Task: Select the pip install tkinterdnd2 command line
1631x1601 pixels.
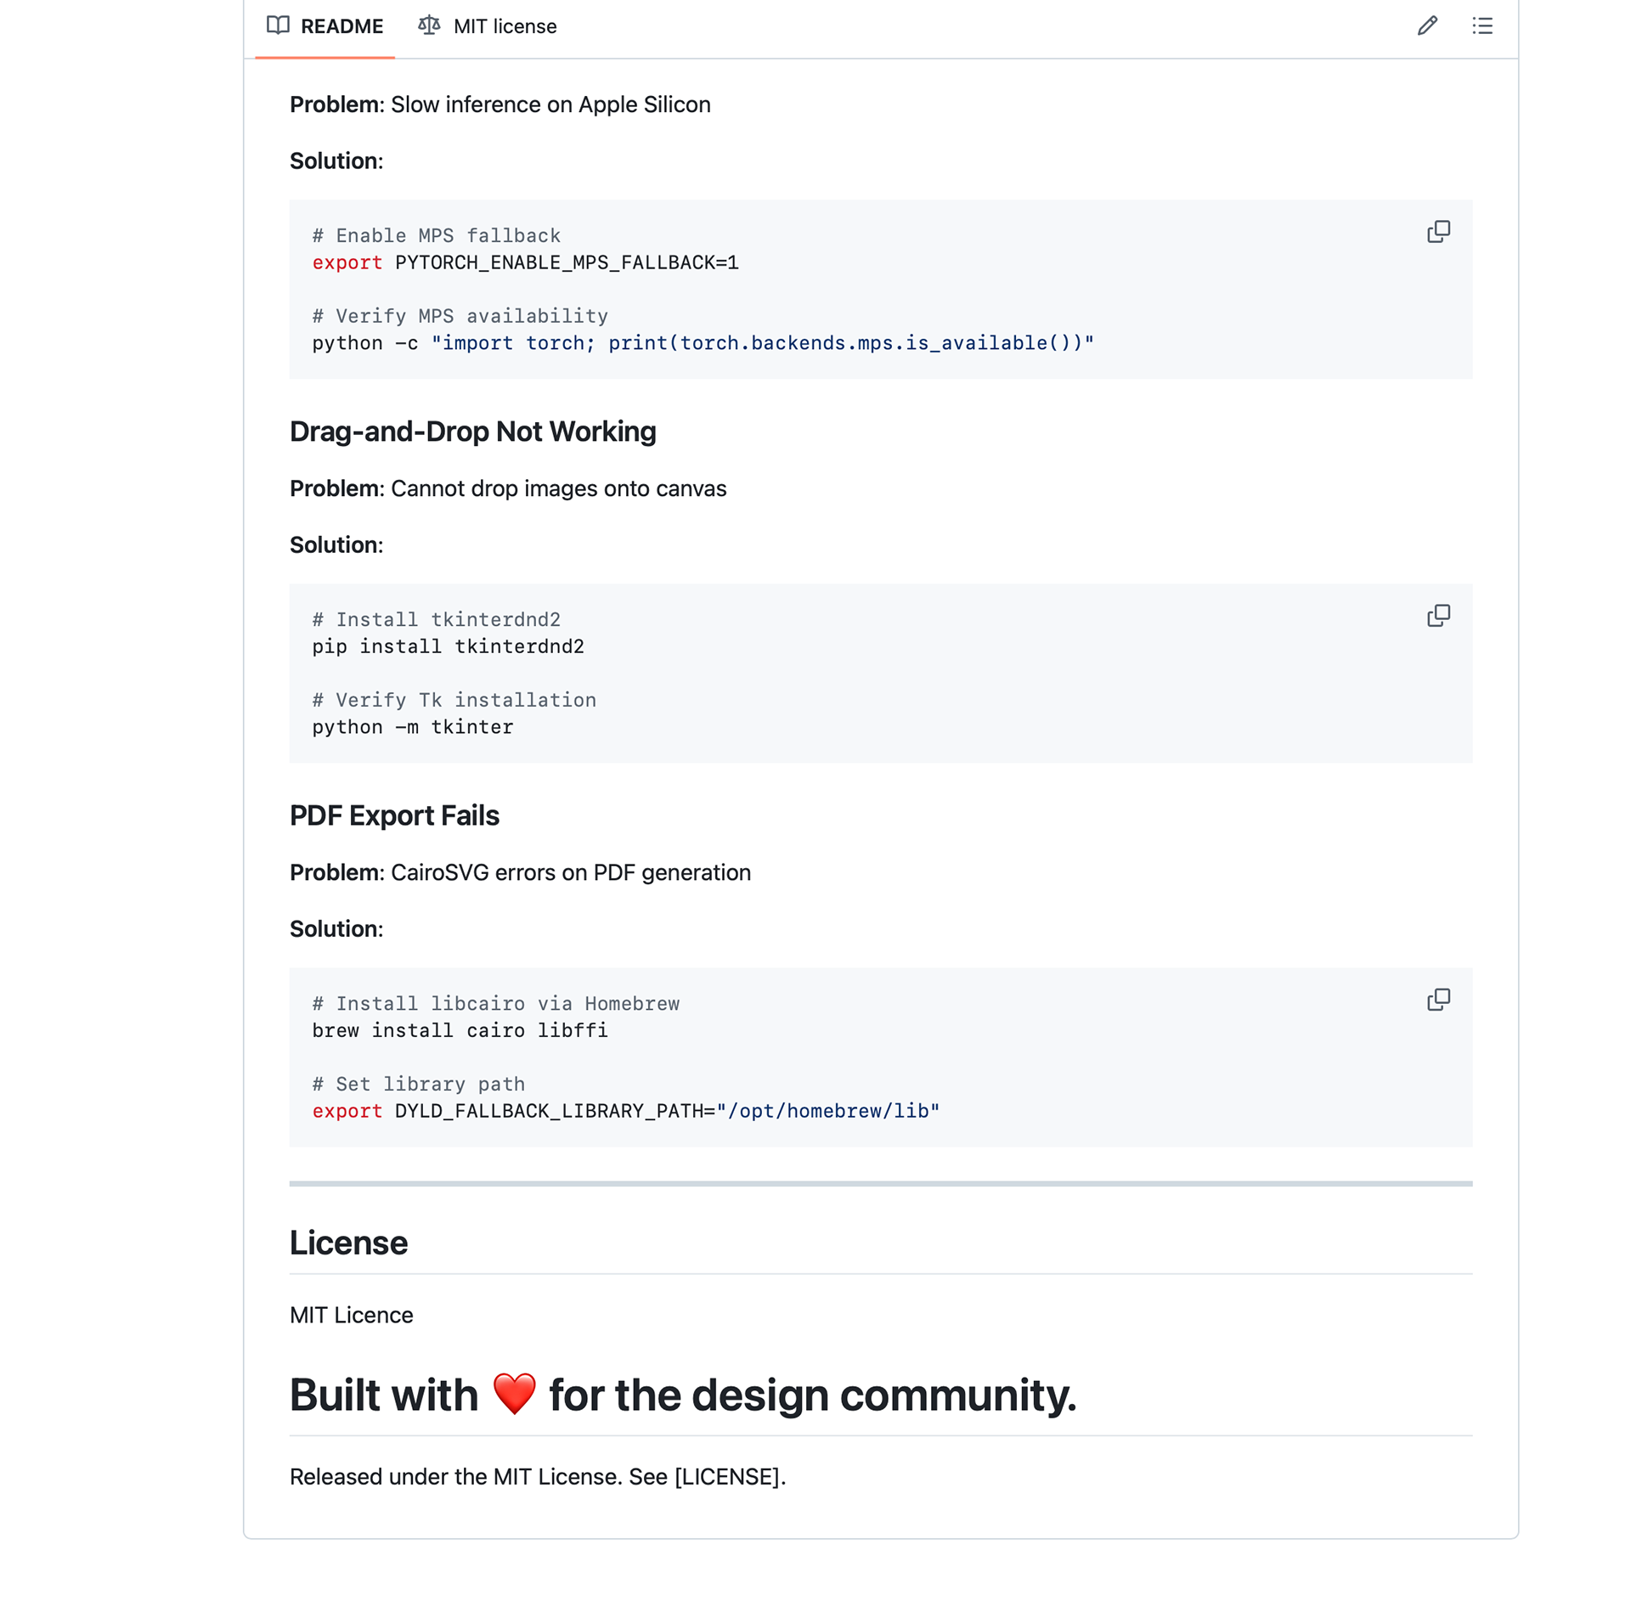Action: [x=448, y=646]
